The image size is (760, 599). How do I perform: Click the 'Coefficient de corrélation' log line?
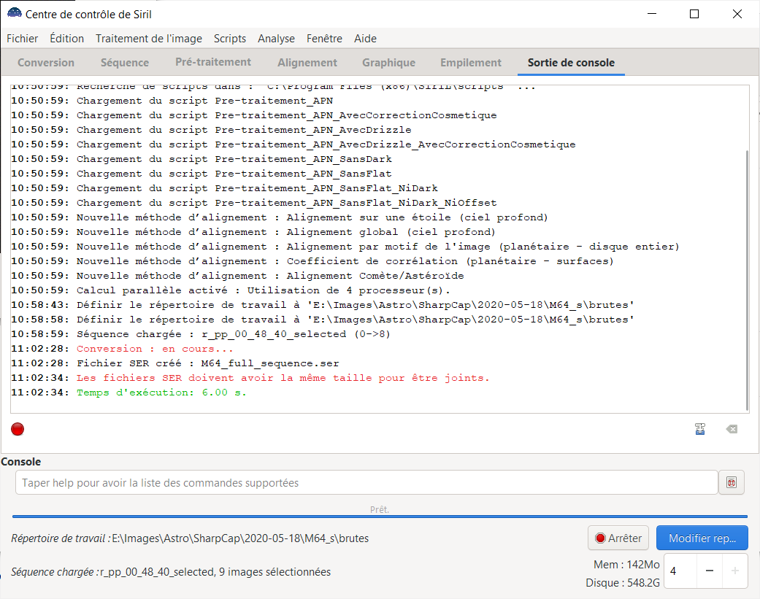[312, 261]
